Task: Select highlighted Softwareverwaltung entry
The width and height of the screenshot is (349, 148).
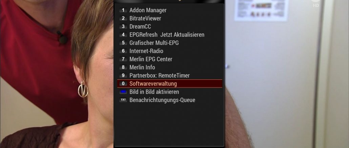Action: 170,84
